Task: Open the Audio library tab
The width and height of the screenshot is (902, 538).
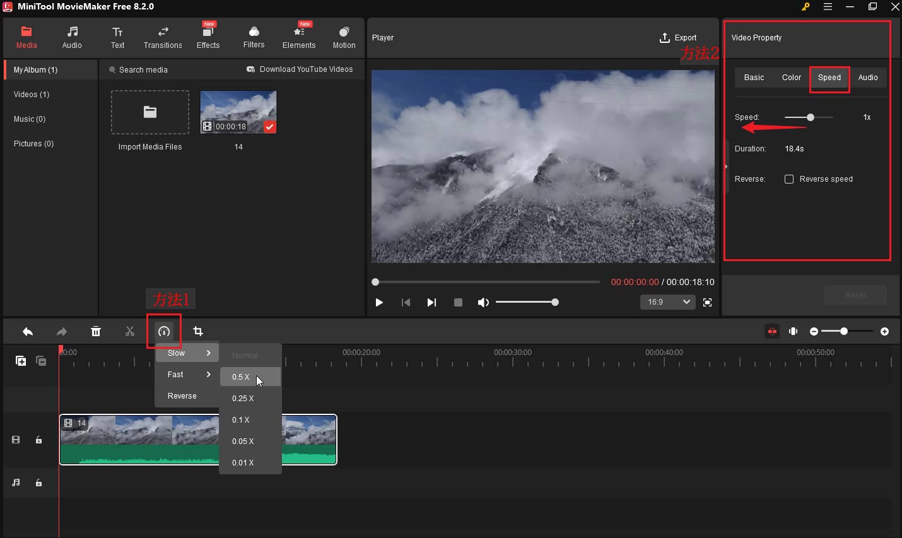Action: coord(72,38)
